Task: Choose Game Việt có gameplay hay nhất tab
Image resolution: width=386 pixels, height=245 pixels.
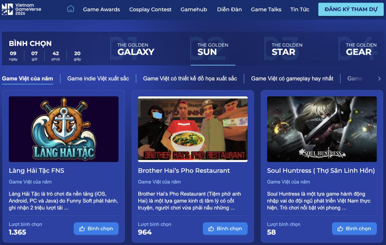Action: point(292,78)
